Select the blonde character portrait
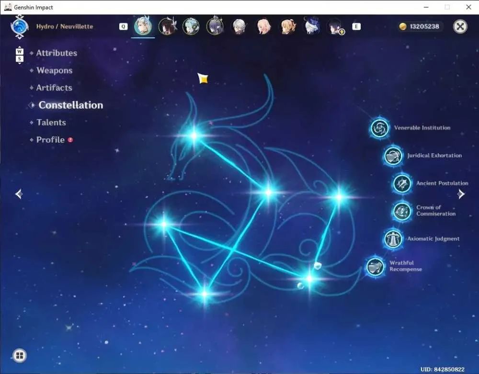 pyautogui.click(x=287, y=26)
